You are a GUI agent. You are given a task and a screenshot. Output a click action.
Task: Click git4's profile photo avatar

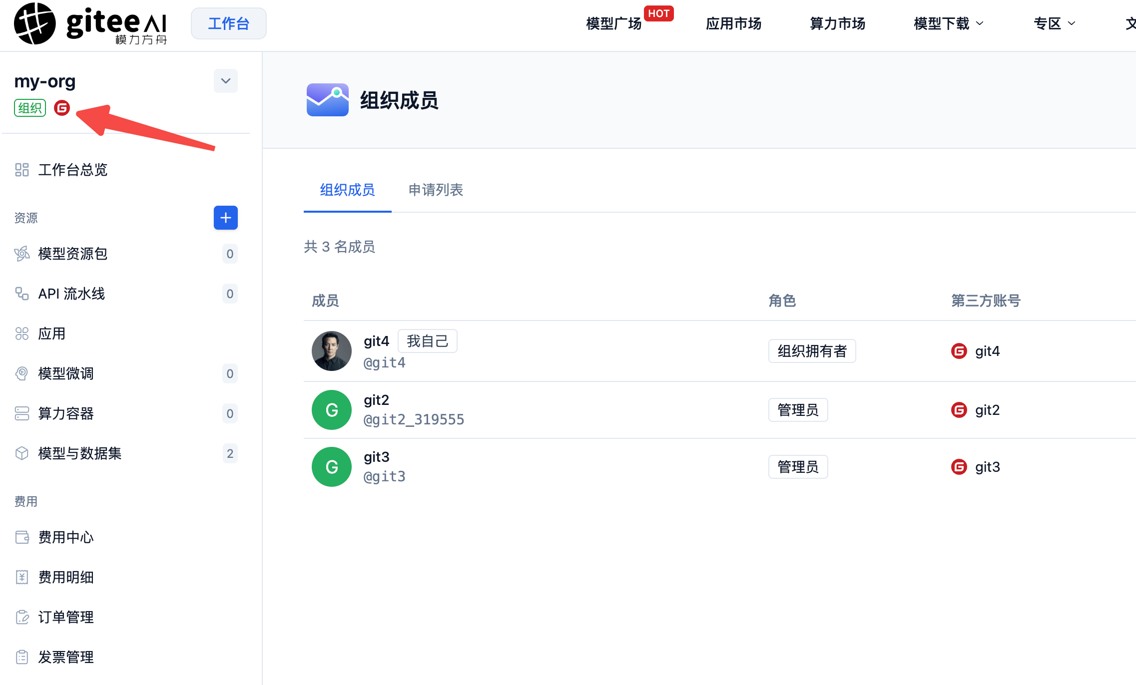click(332, 351)
